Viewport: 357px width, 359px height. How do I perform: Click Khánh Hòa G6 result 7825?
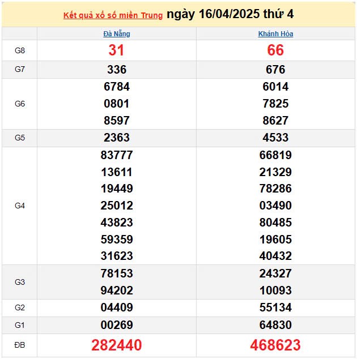(275, 104)
